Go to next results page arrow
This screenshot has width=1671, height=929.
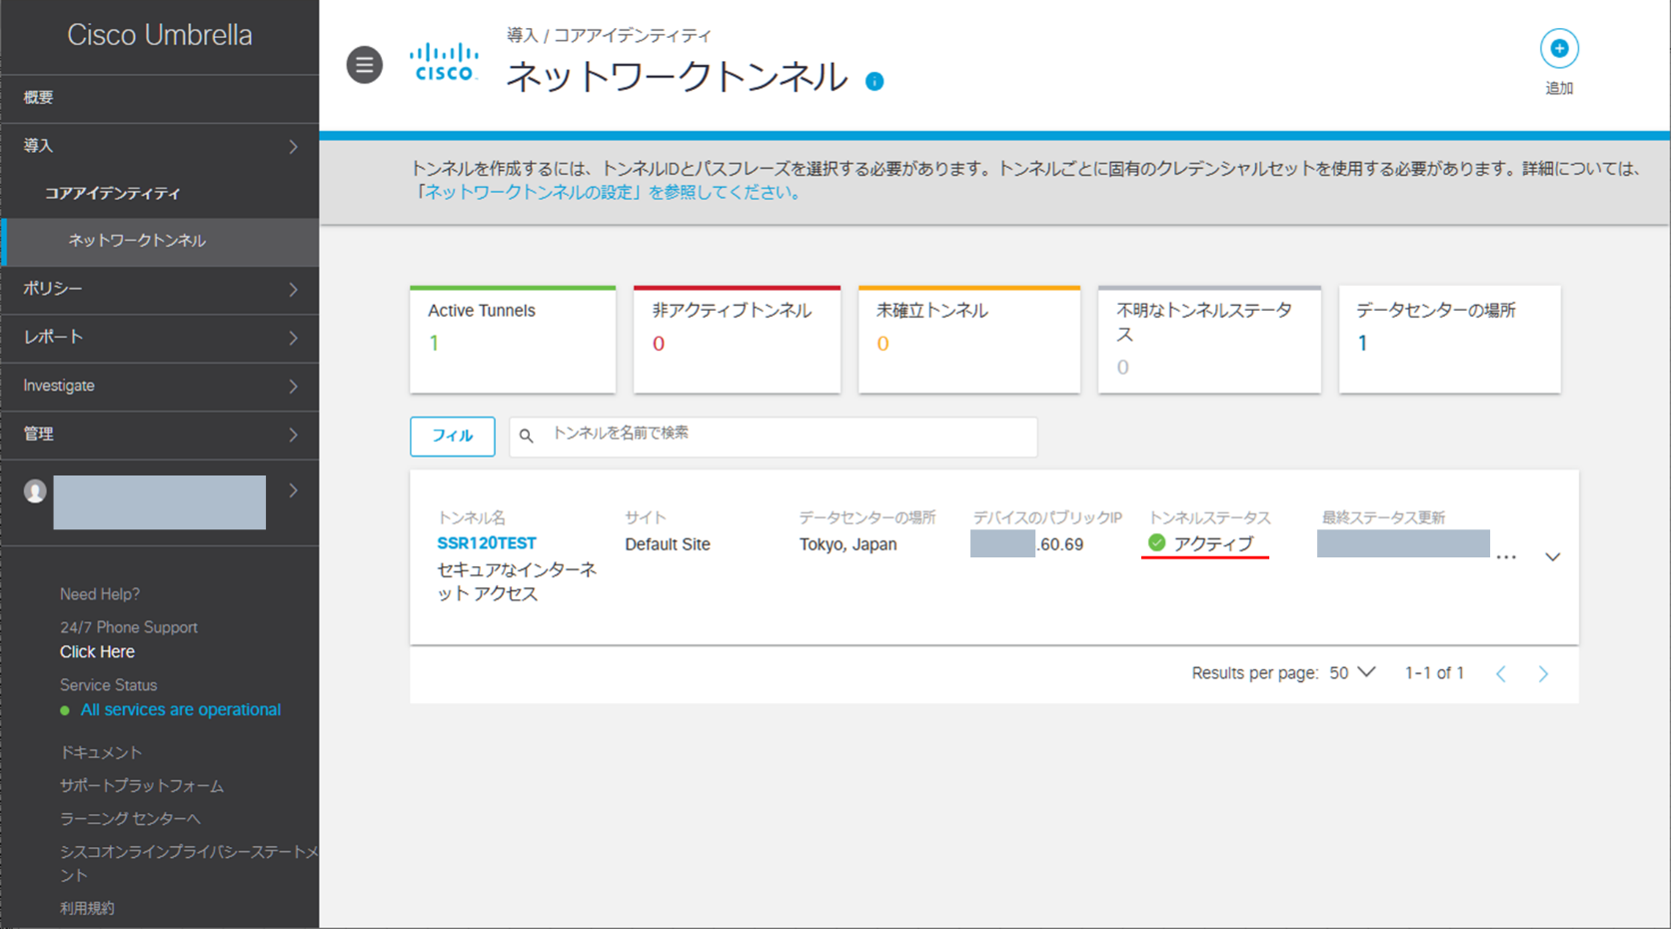[x=1543, y=674]
